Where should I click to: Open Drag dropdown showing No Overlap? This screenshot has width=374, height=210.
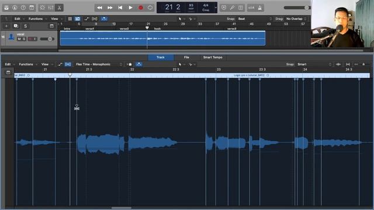pos(296,19)
